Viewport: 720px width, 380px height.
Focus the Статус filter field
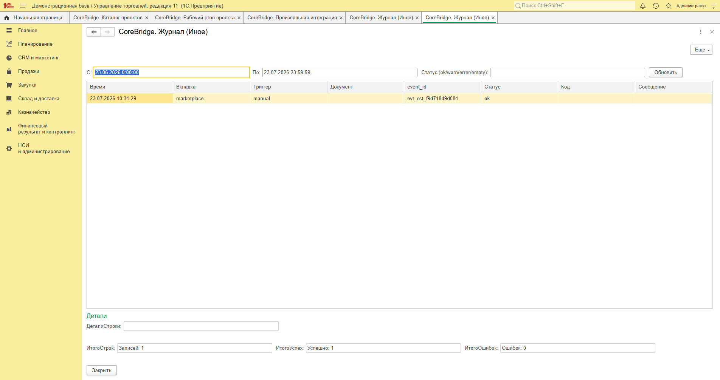pos(567,73)
